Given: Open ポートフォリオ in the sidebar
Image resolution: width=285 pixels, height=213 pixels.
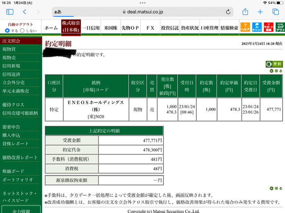Looking at the screenshot, I should [x=18, y=179].
